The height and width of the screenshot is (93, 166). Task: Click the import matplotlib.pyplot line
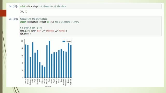pyautogui.click(x=49, y=22)
